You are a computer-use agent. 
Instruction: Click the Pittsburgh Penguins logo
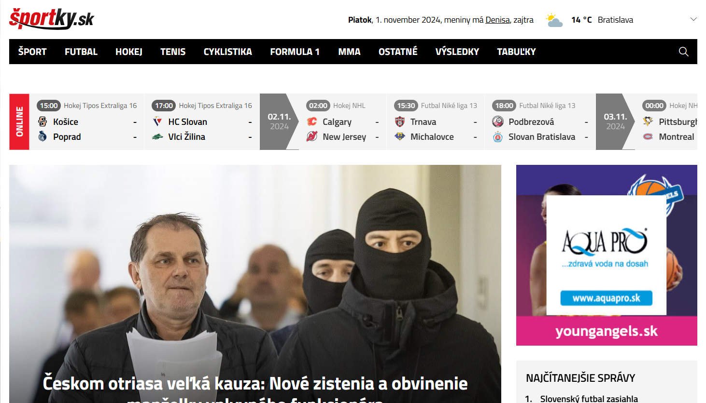(648, 122)
